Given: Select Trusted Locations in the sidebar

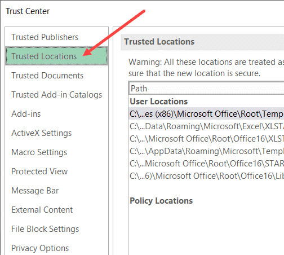Looking at the screenshot, I should pyautogui.click(x=56, y=56).
